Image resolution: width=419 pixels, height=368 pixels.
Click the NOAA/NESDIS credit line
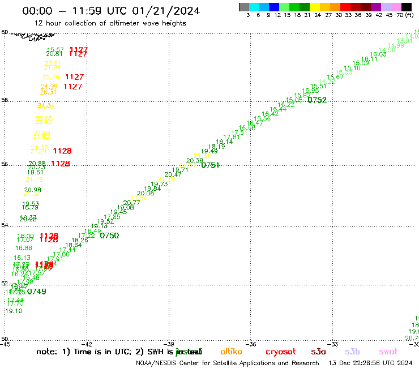[228, 363]
